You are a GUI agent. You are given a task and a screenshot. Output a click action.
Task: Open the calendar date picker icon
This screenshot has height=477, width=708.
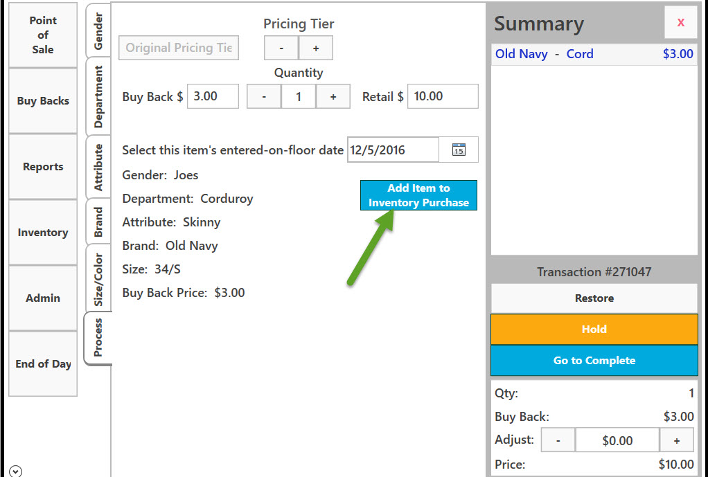click(x=459, y=150)
